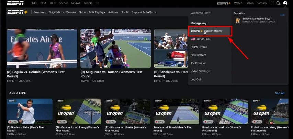Viewport: 293px width, 139px height.
Task: Click the Ostapenko vs. Zheng title text
Action: pos(77,129)
